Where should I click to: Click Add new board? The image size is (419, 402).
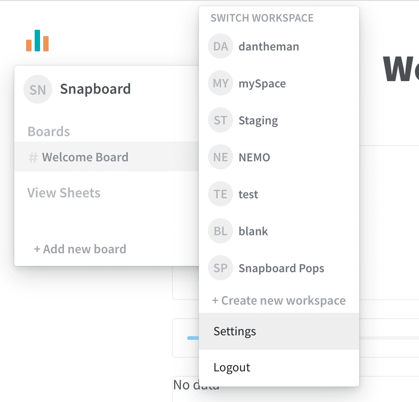pyautogui.click(x=80, y=249)
